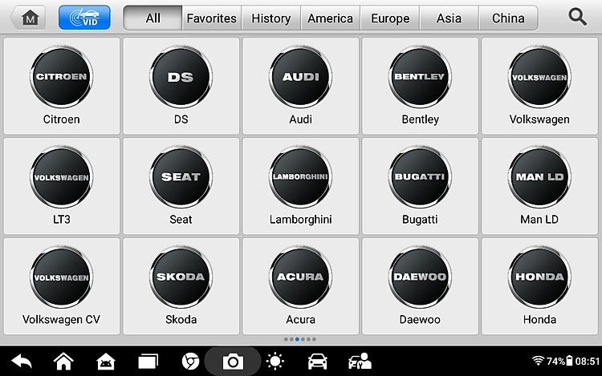Show Asia brands tab

(x=449, y=18)
